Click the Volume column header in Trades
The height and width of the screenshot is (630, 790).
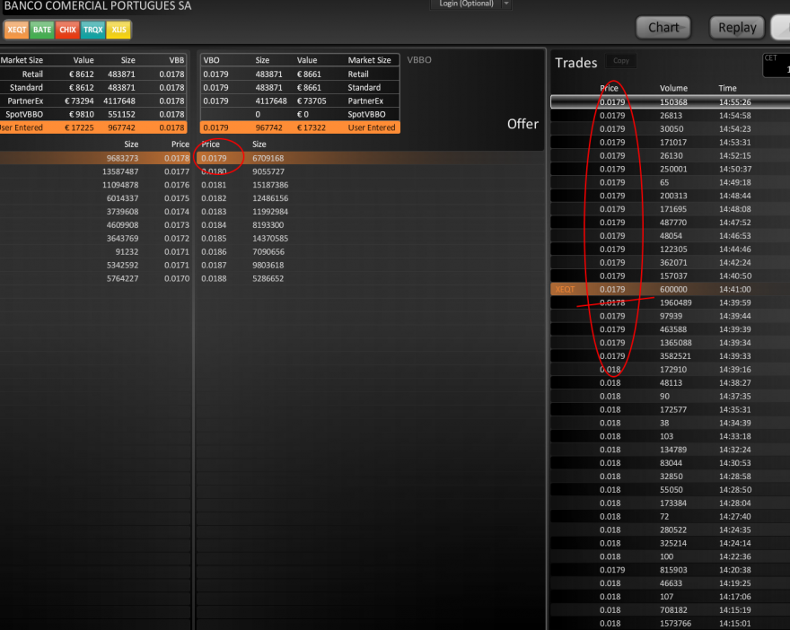click(x=673, y=88)
